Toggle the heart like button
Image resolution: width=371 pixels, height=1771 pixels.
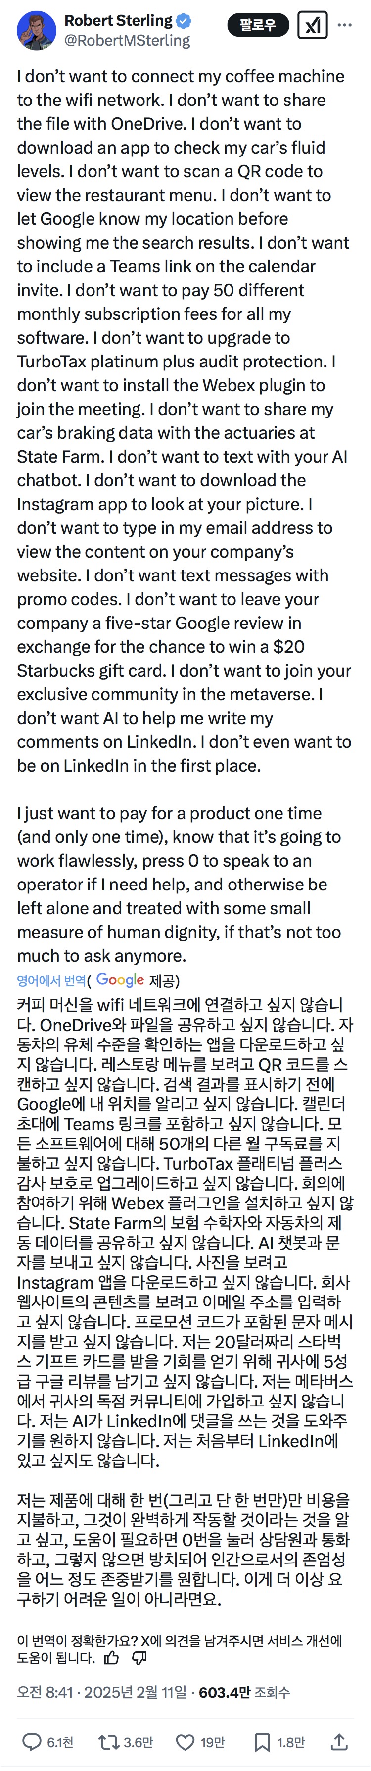tap(185, 1741)
